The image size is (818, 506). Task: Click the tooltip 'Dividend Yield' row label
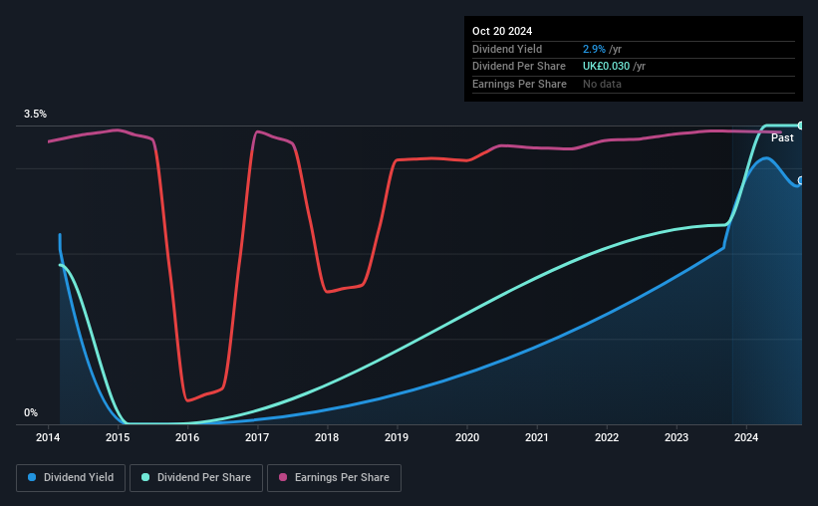(x=507, y=49)
